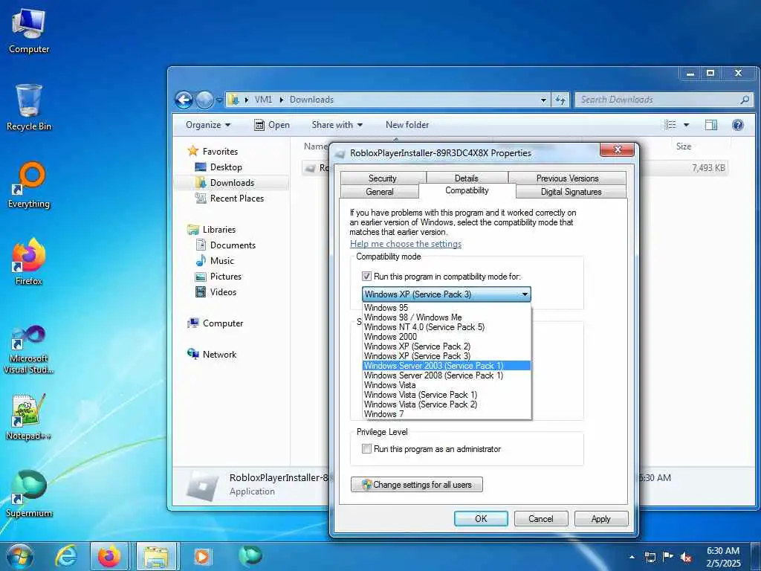Open Firefox from the taskbar
Viewport: 761px width, 571px height.
point(109,556)
